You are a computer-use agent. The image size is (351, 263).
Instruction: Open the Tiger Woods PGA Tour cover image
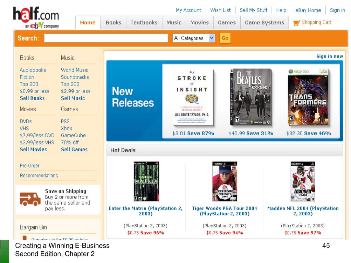[225, 181]
